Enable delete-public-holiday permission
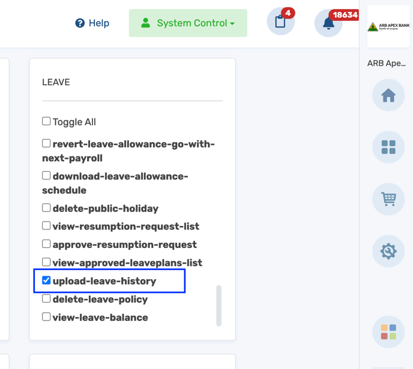This screenshot has width=413, height=369. [x=46, y=208]
